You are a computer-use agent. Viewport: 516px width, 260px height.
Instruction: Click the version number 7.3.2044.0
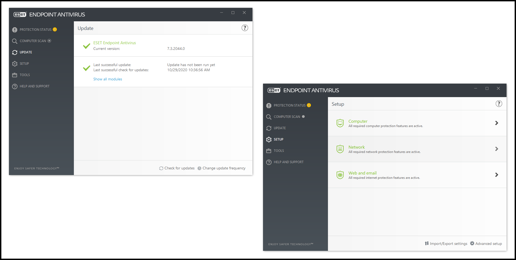tap(176, 49)
